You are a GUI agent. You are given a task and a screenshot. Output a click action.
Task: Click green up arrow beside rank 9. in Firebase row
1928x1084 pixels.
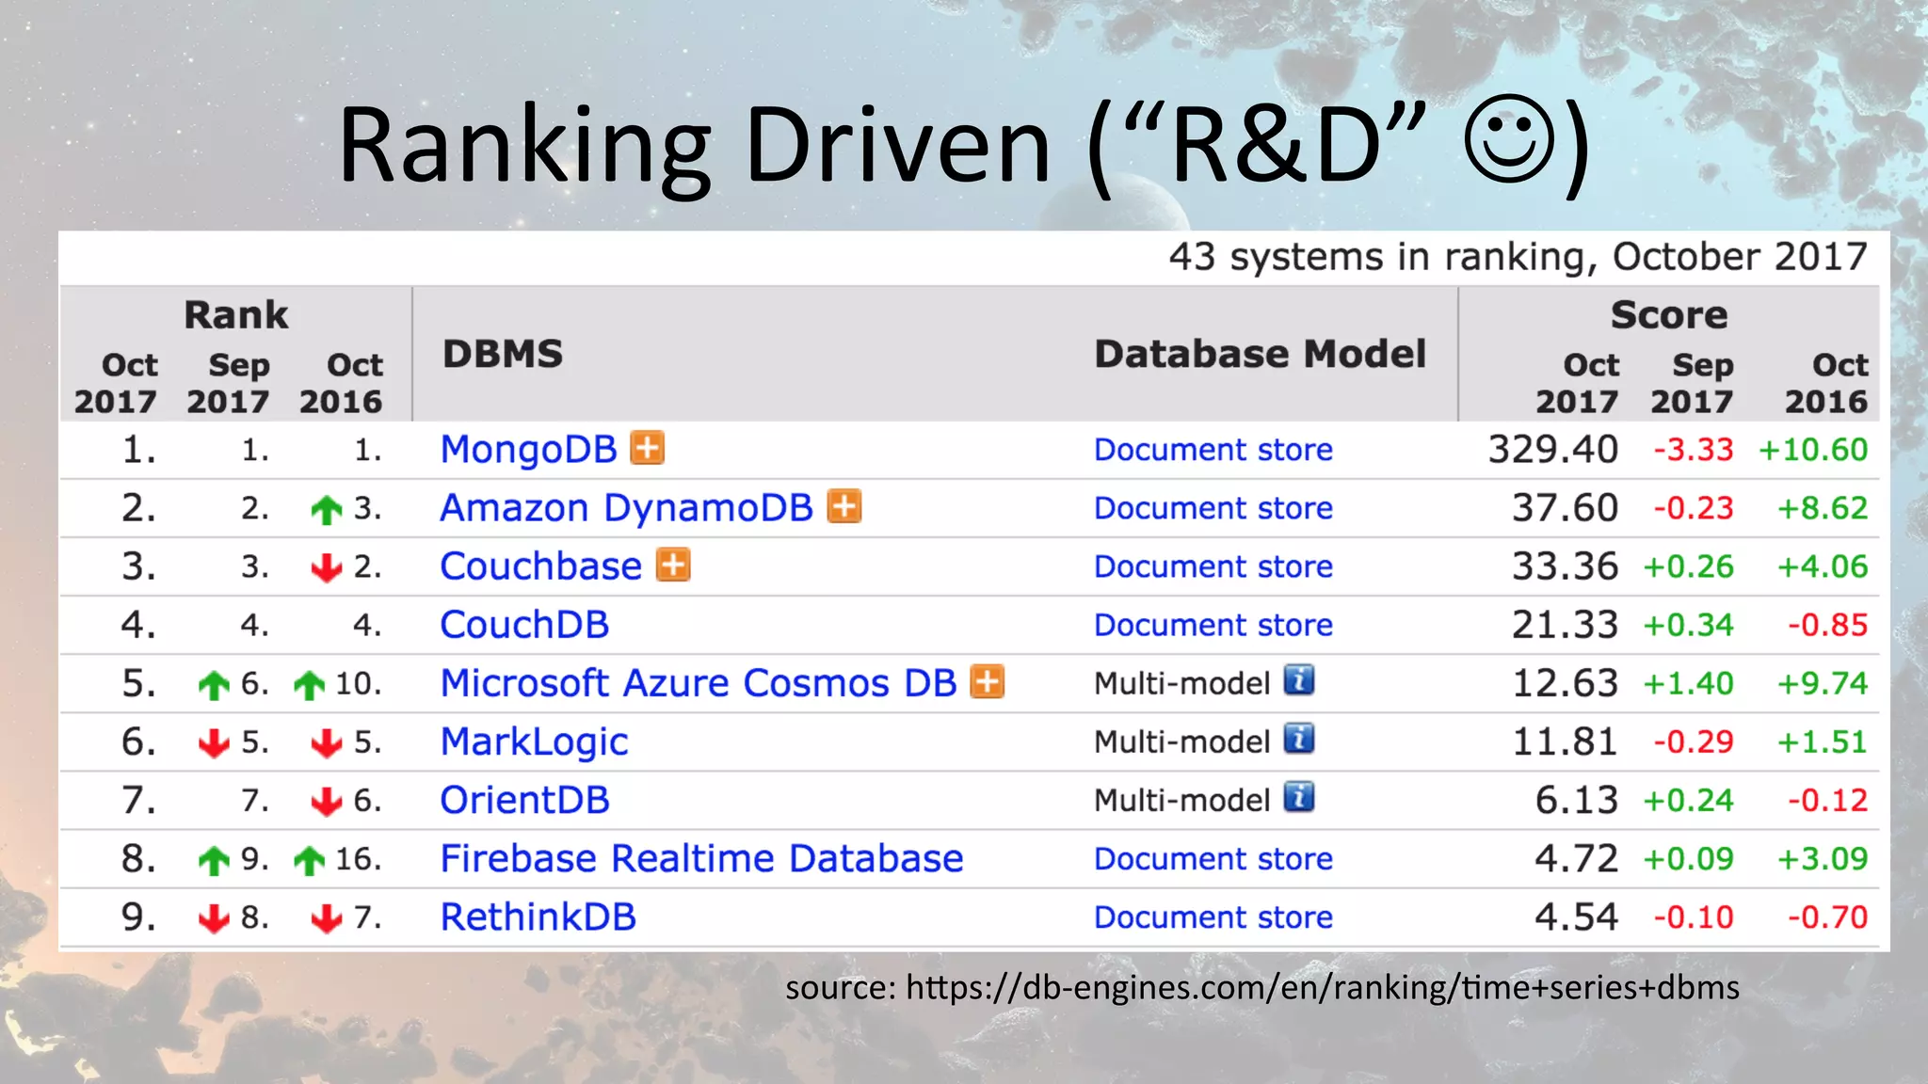click(x=215, y=860)
